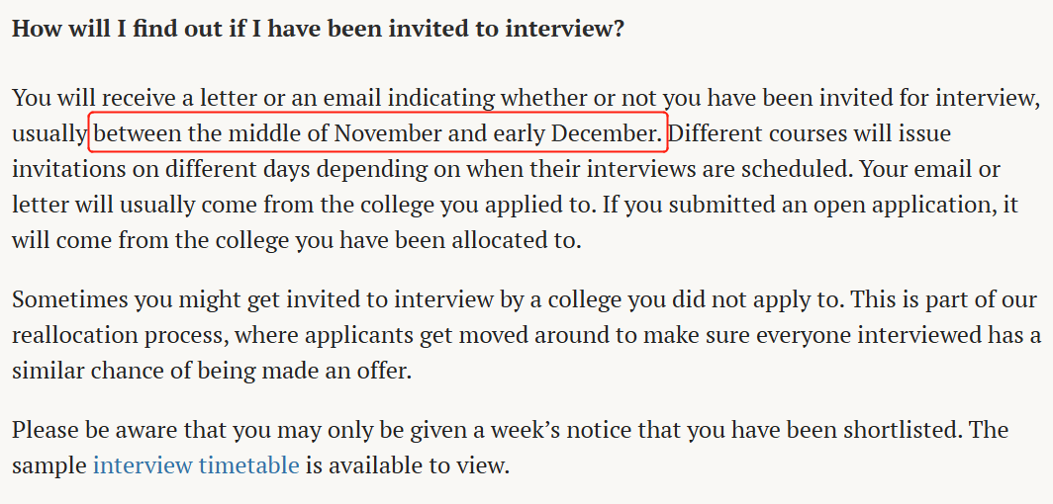Click the words 'Different courses will issue'
The height and width of the screenshot is (504, 1053).
click(811, 133)
